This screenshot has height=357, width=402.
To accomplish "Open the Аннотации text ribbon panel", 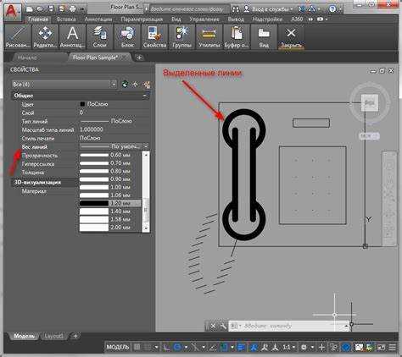I will (72, 36).
